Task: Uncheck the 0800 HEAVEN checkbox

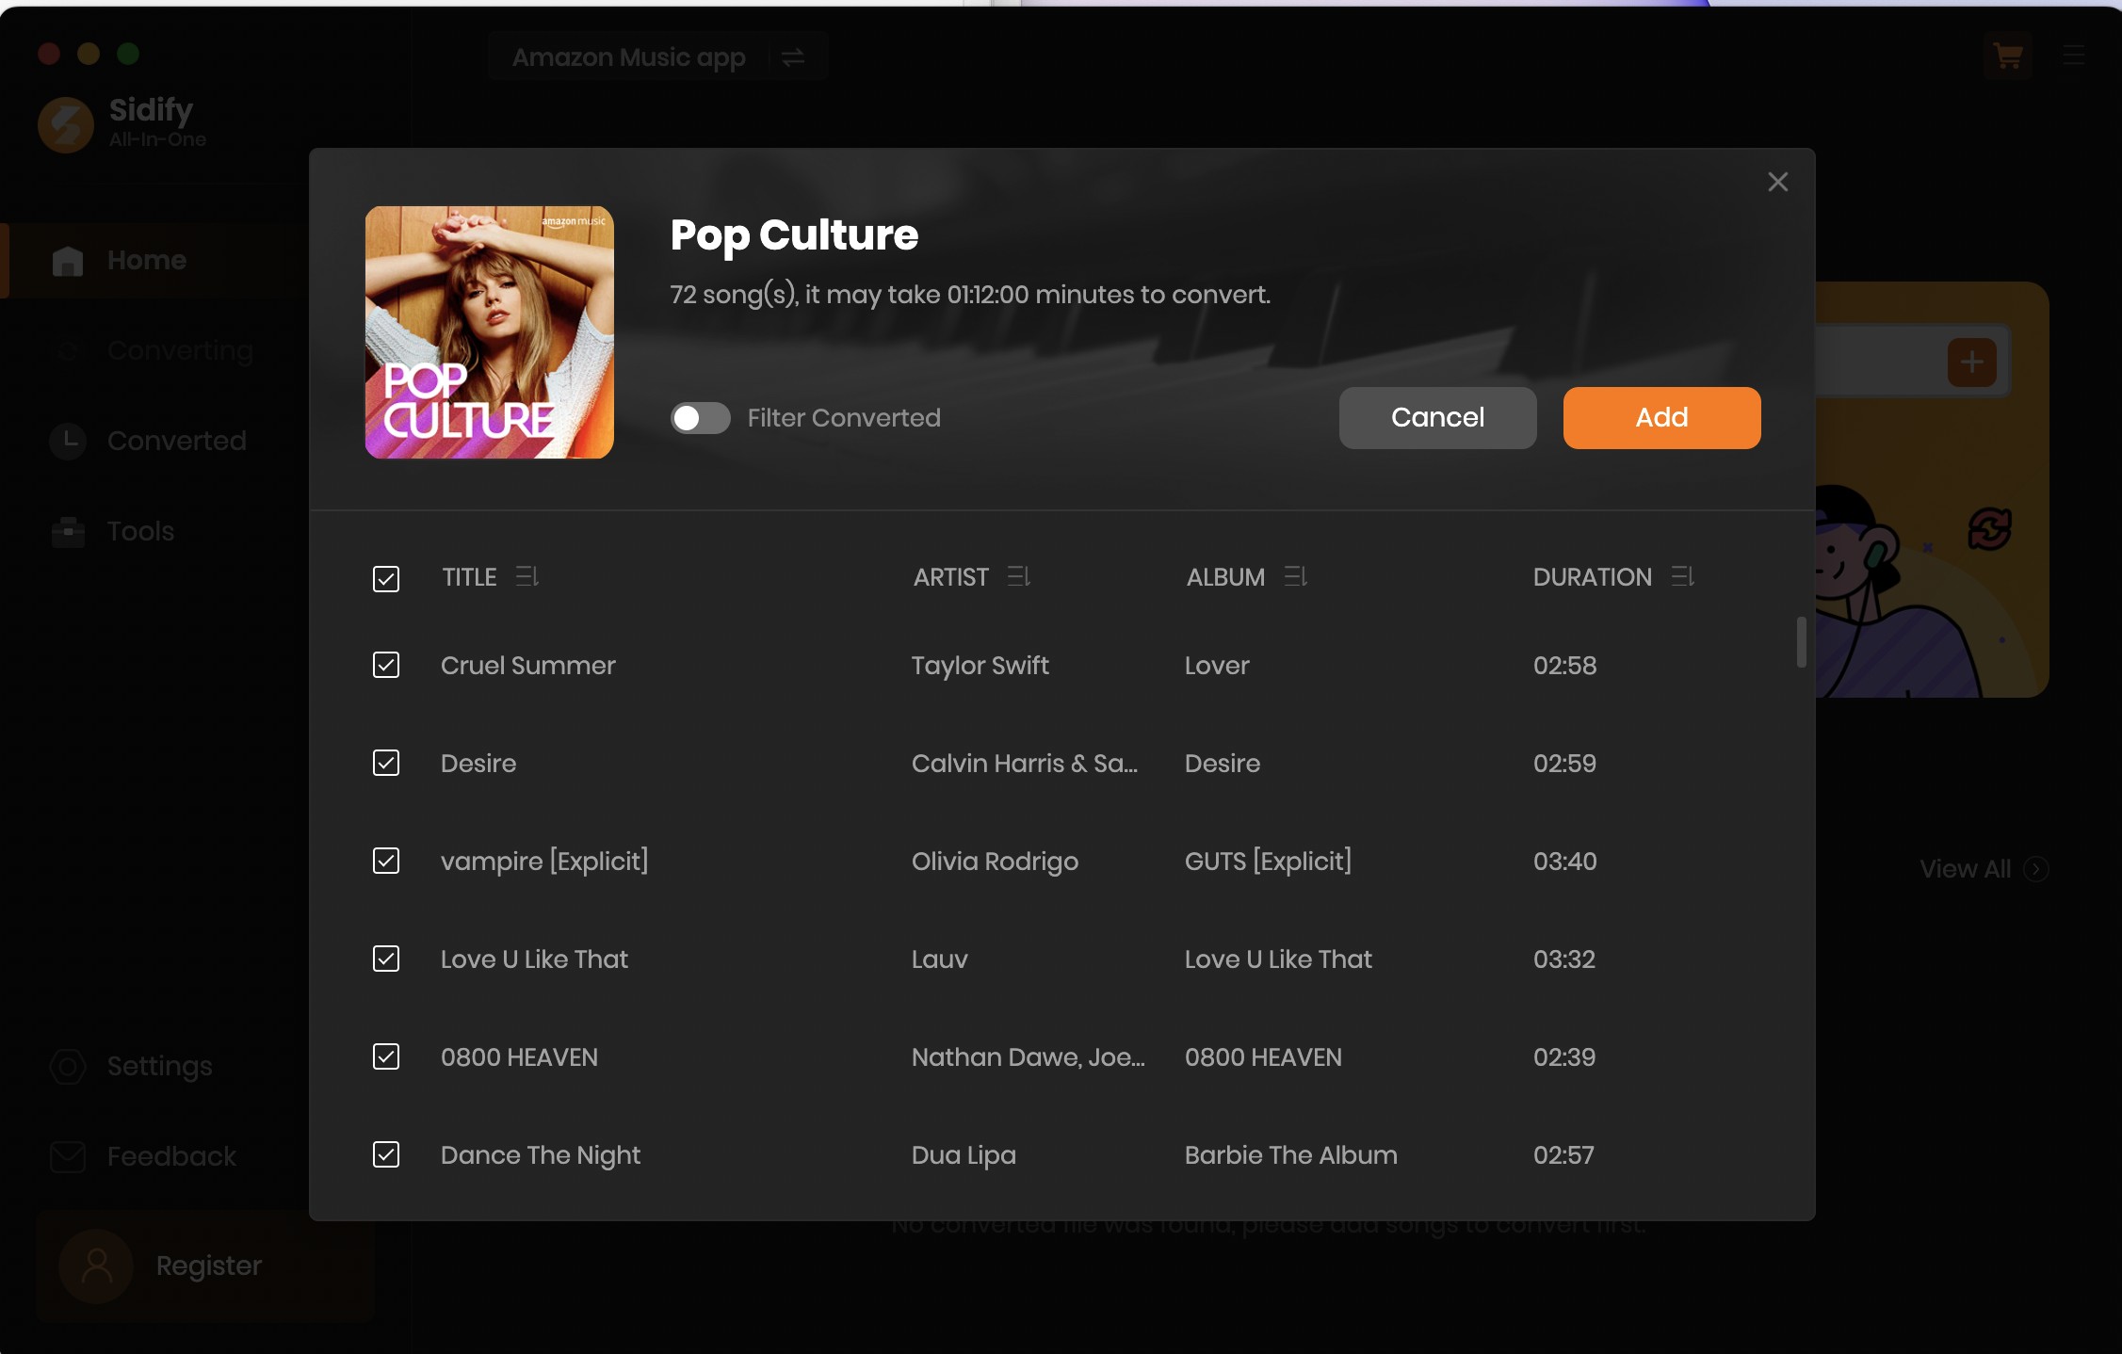Action: pos(386,1056)
